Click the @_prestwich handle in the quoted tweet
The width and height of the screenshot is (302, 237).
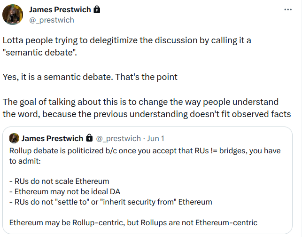pyautogui.click(x=118, y=138)
